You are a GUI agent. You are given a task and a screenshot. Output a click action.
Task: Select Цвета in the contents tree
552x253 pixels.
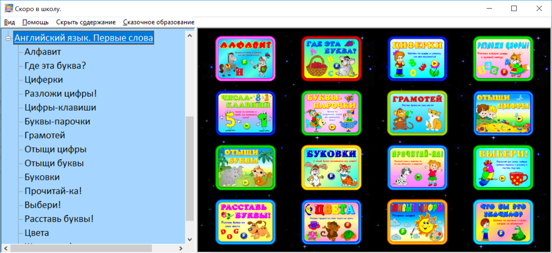click(x=37, y=233)
